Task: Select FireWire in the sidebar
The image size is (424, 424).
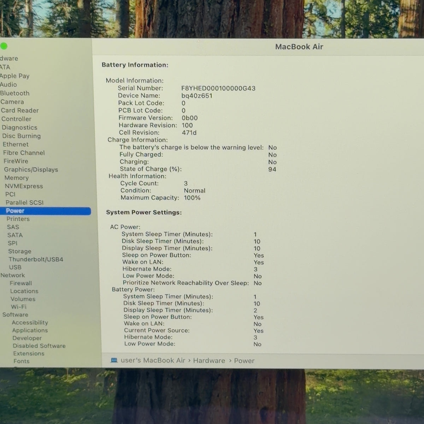Action: (x=16, y=161)
